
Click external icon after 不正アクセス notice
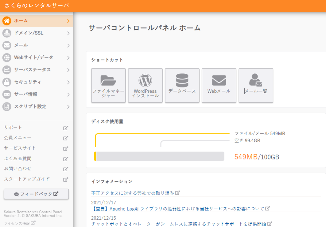coord(177,193)
